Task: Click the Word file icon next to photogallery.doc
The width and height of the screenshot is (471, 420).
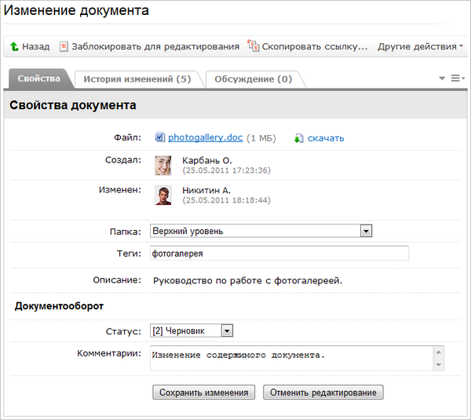Action: [x=159, y=138]
